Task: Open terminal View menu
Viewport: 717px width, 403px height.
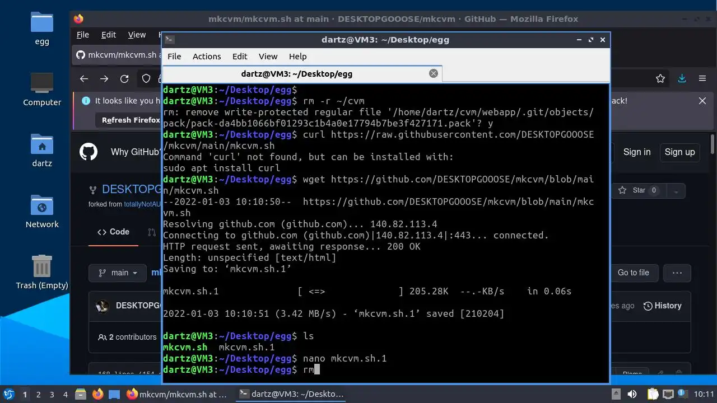Action: [268, 56]
